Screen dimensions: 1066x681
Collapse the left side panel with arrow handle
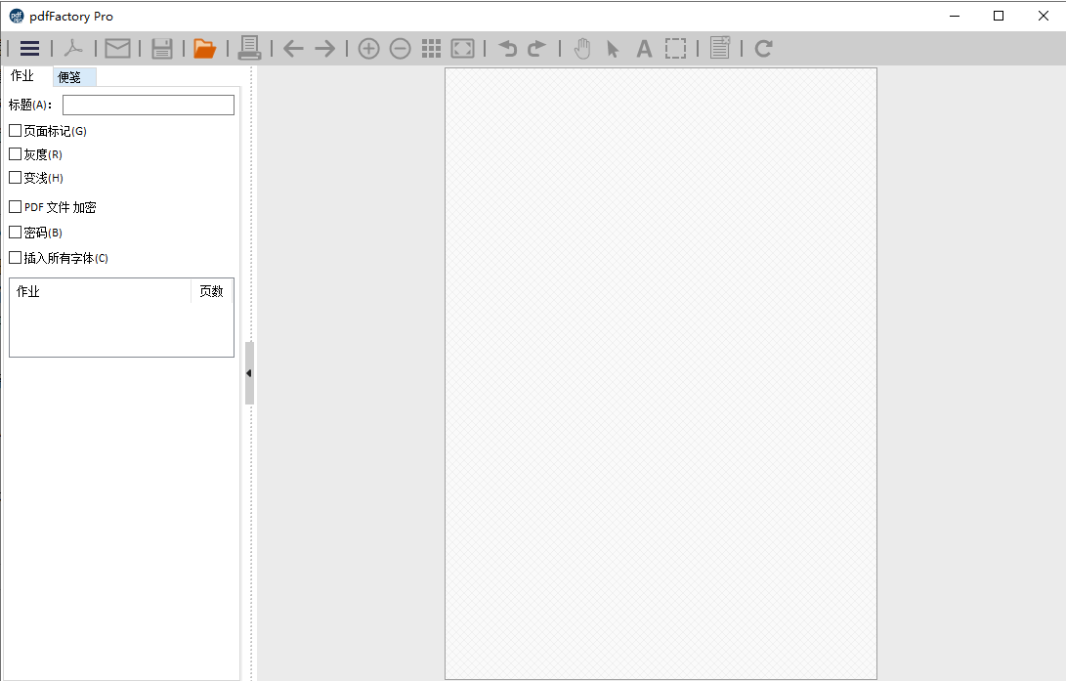pos(249,373)
